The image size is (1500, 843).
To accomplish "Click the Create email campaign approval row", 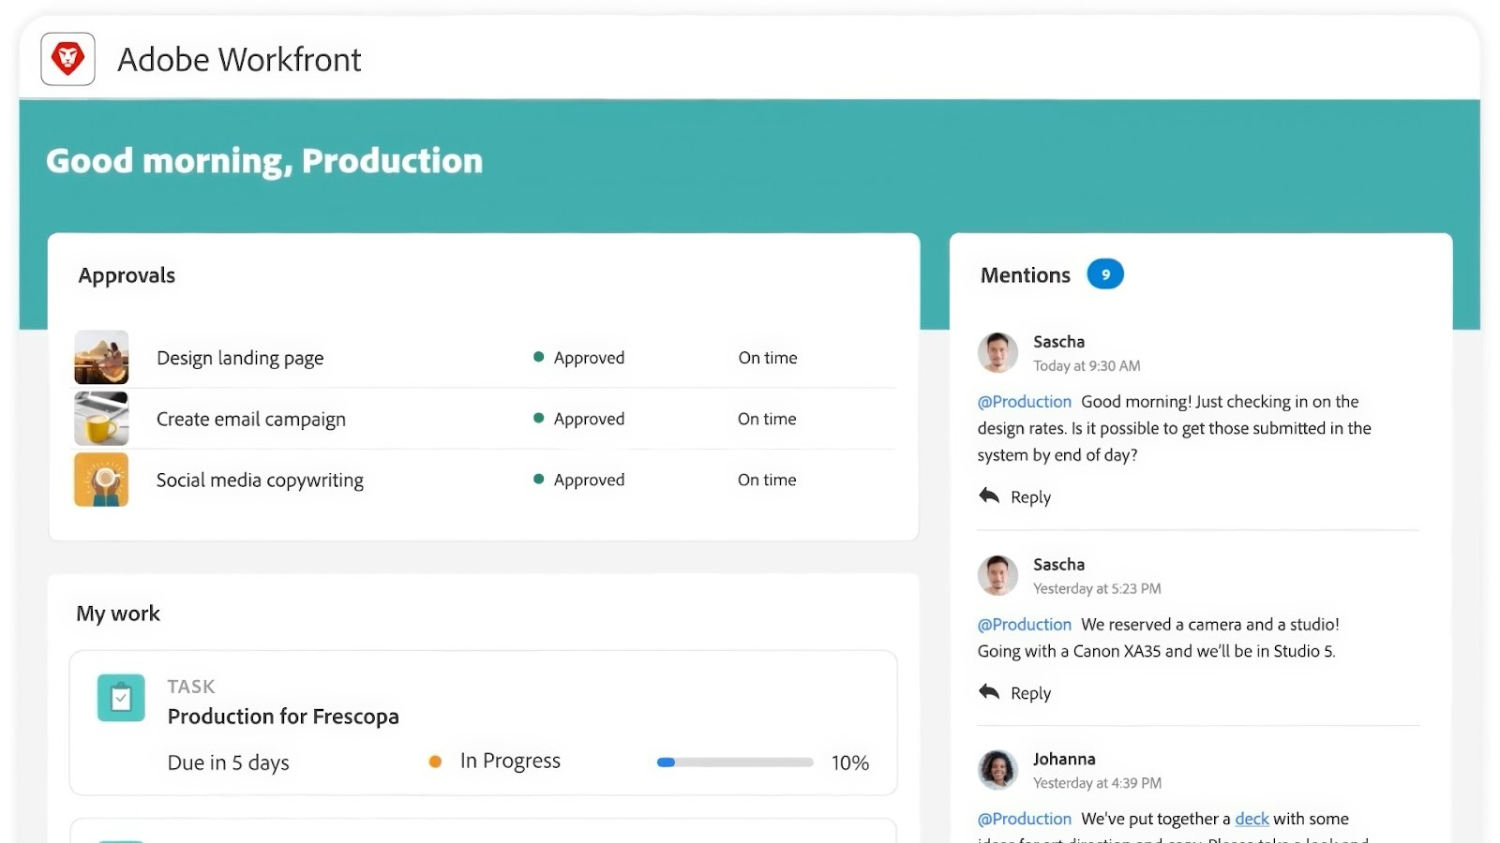I will (250, 419).
